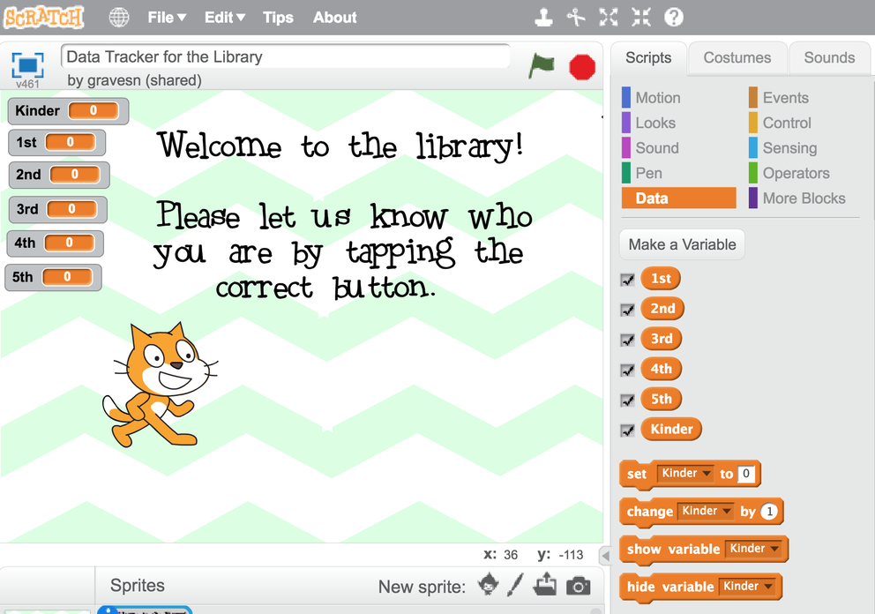
Task: Open variable dropdown in the change block
Action: coord(706,511)
